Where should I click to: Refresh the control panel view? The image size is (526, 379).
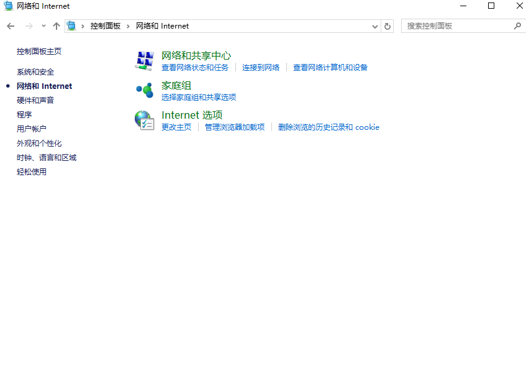click(x=388, y=26)
